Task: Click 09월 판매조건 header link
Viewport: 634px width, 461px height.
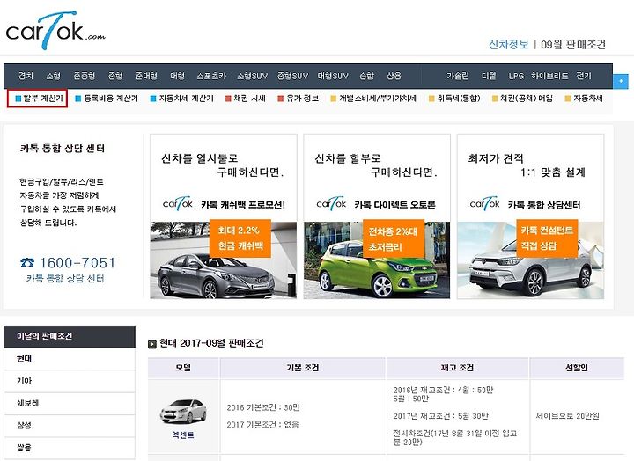Action: click(x=573, y=45)
